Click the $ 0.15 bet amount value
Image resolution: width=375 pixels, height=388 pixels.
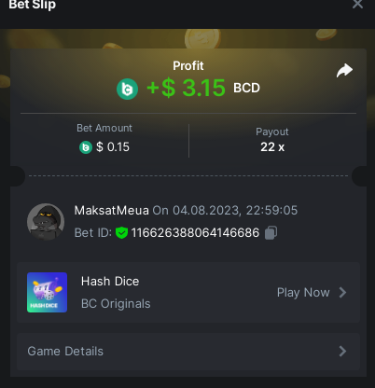pyautogui.click(x=113, y=147)
